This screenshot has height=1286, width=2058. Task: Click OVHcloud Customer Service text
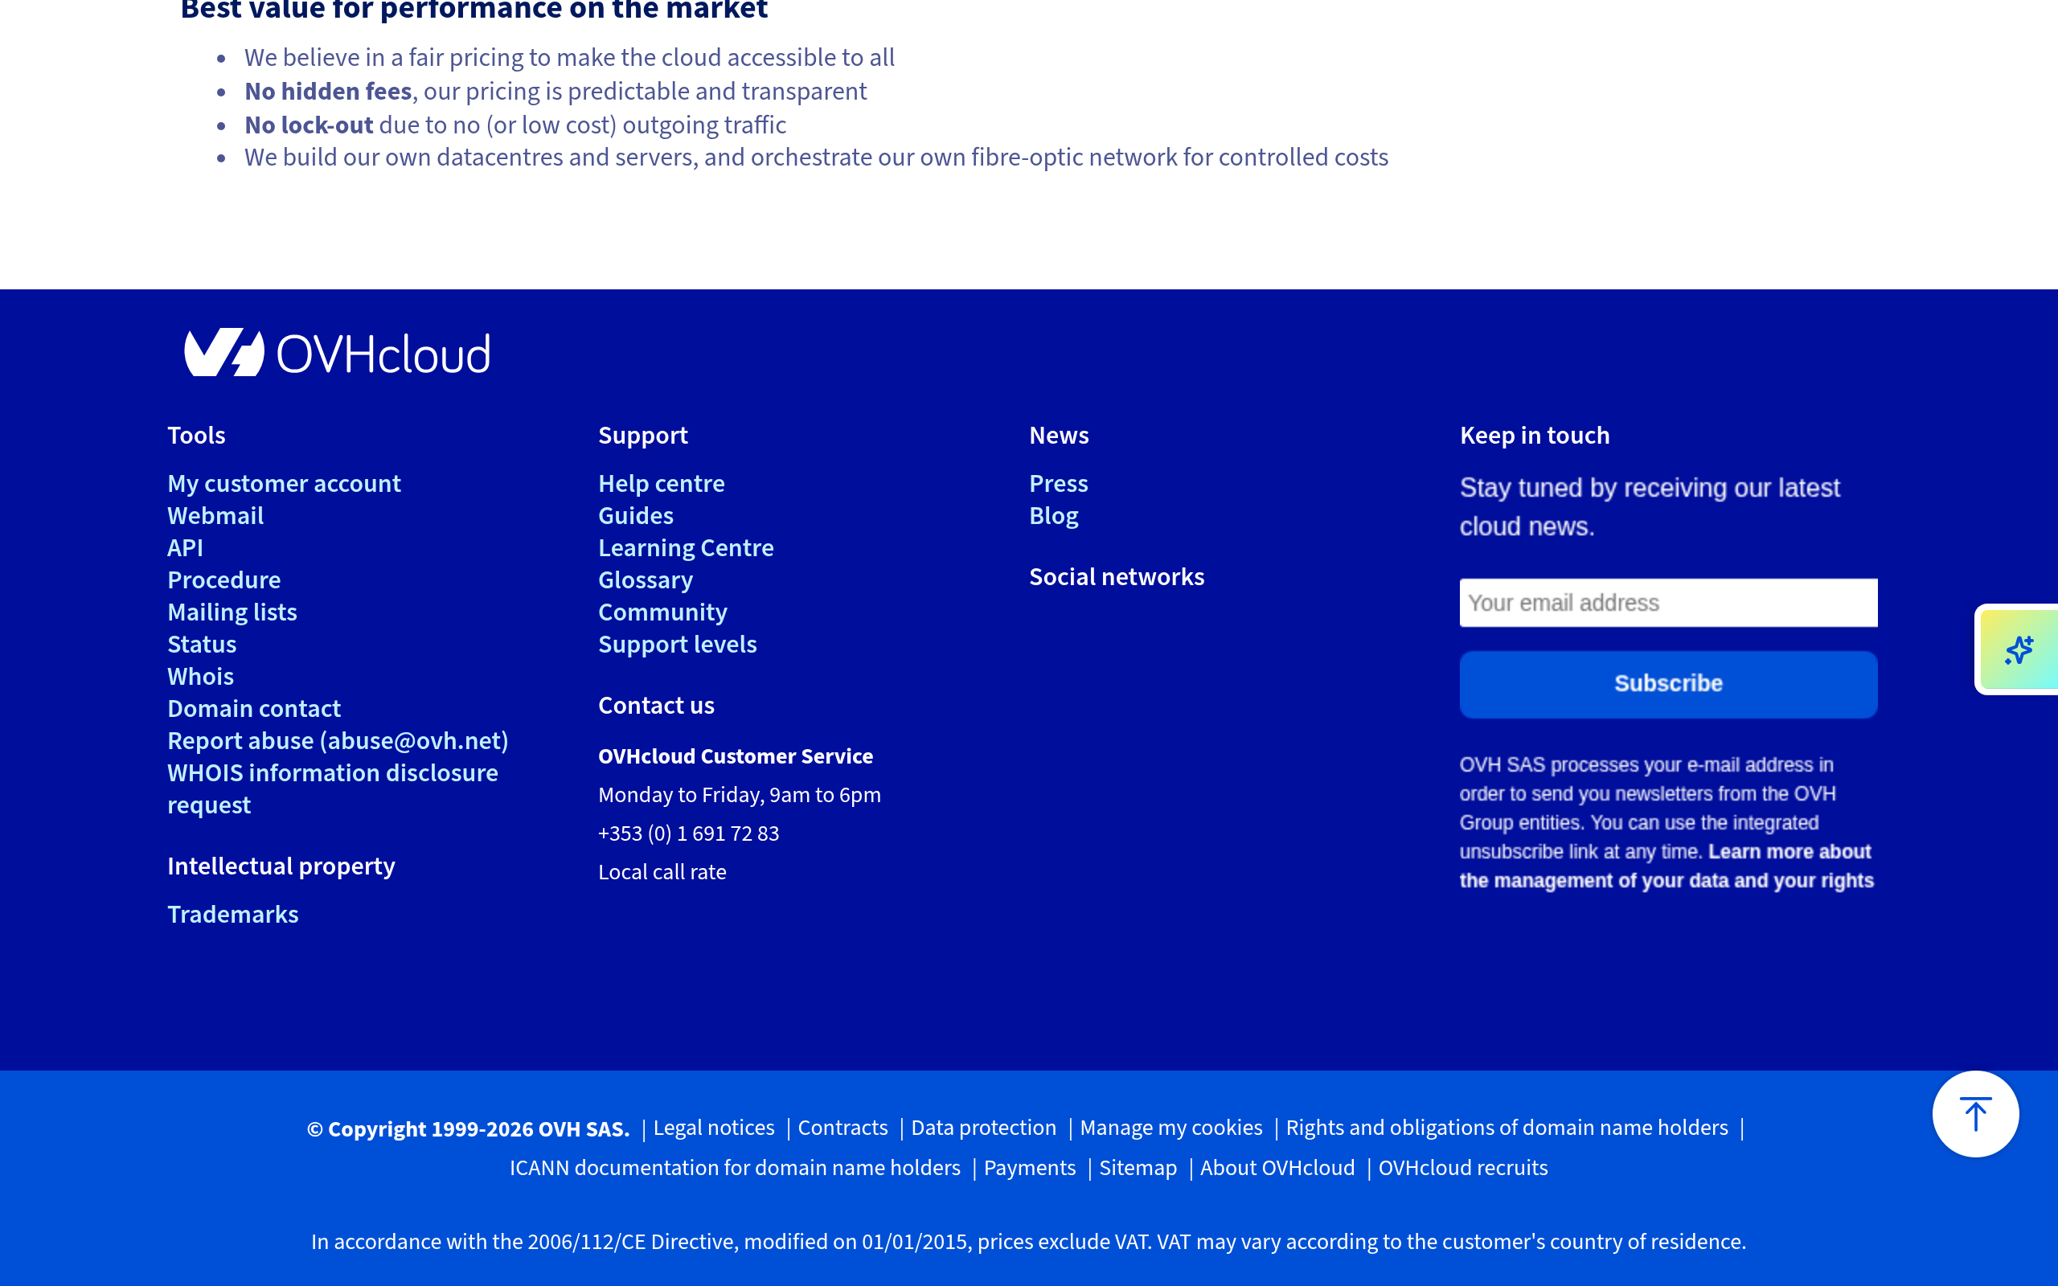tap(736, 756)
